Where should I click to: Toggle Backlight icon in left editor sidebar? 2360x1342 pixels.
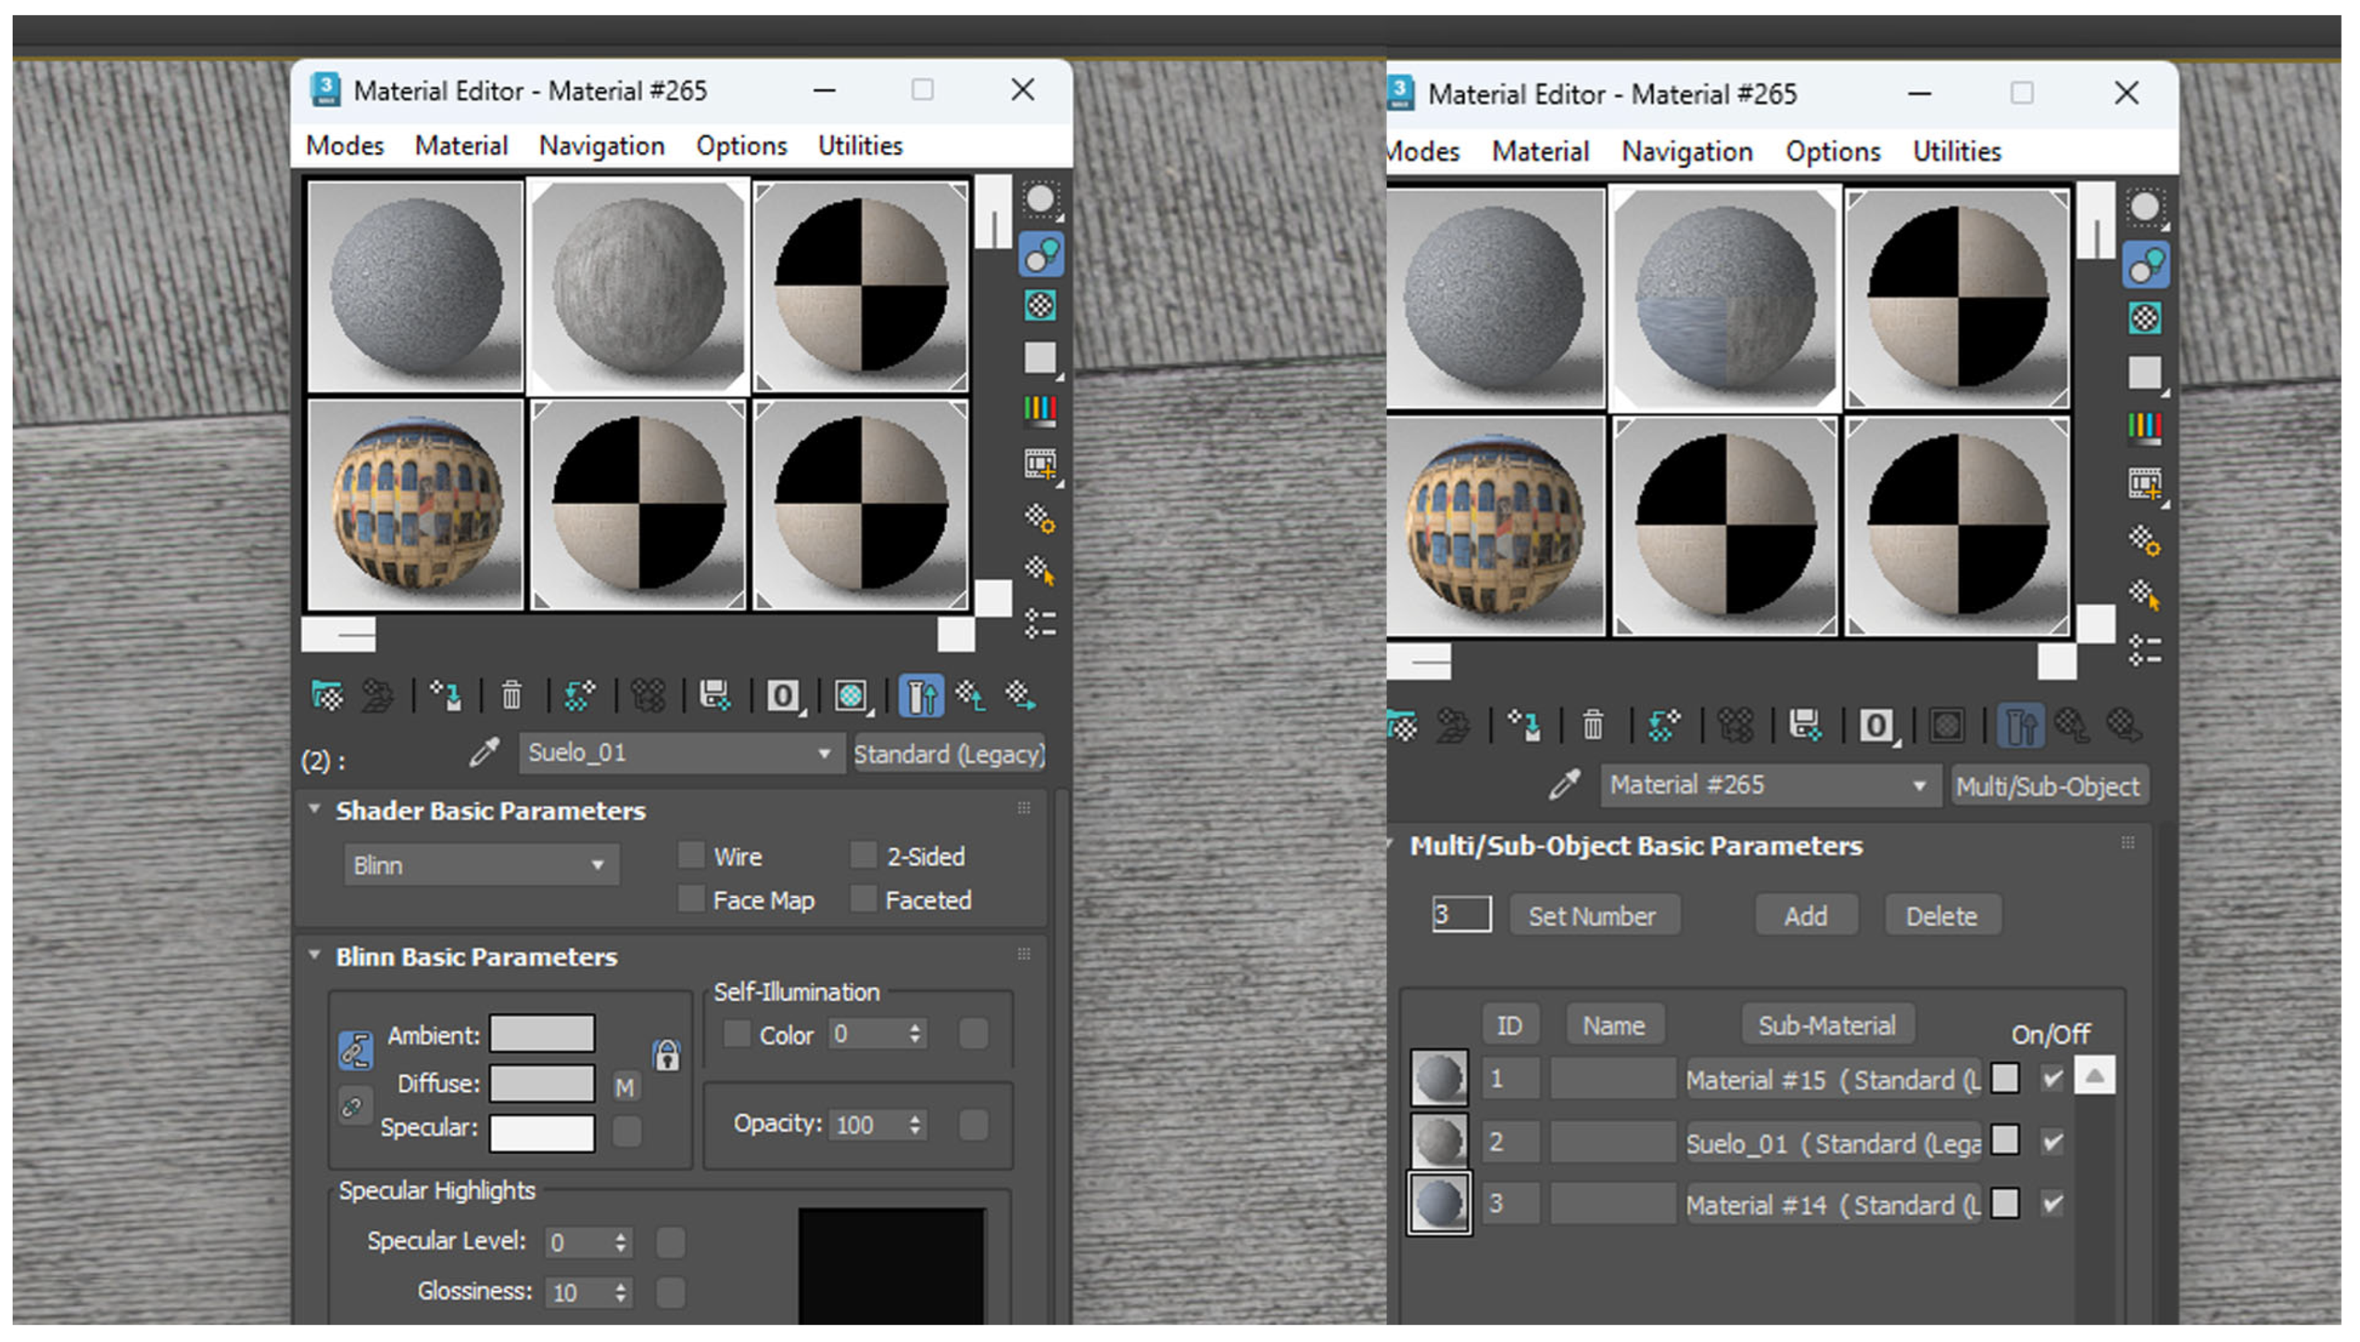click(1041, 255)
